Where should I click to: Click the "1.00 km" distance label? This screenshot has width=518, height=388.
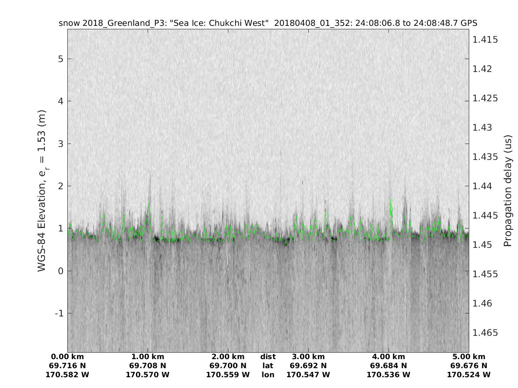click(x=148, y=357)
